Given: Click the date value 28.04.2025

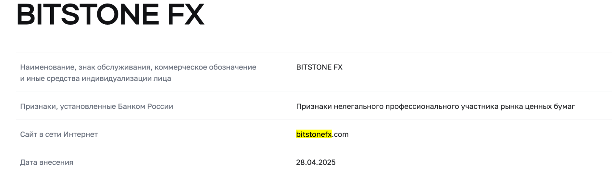Looking at the screenshot, I should 316,163.
